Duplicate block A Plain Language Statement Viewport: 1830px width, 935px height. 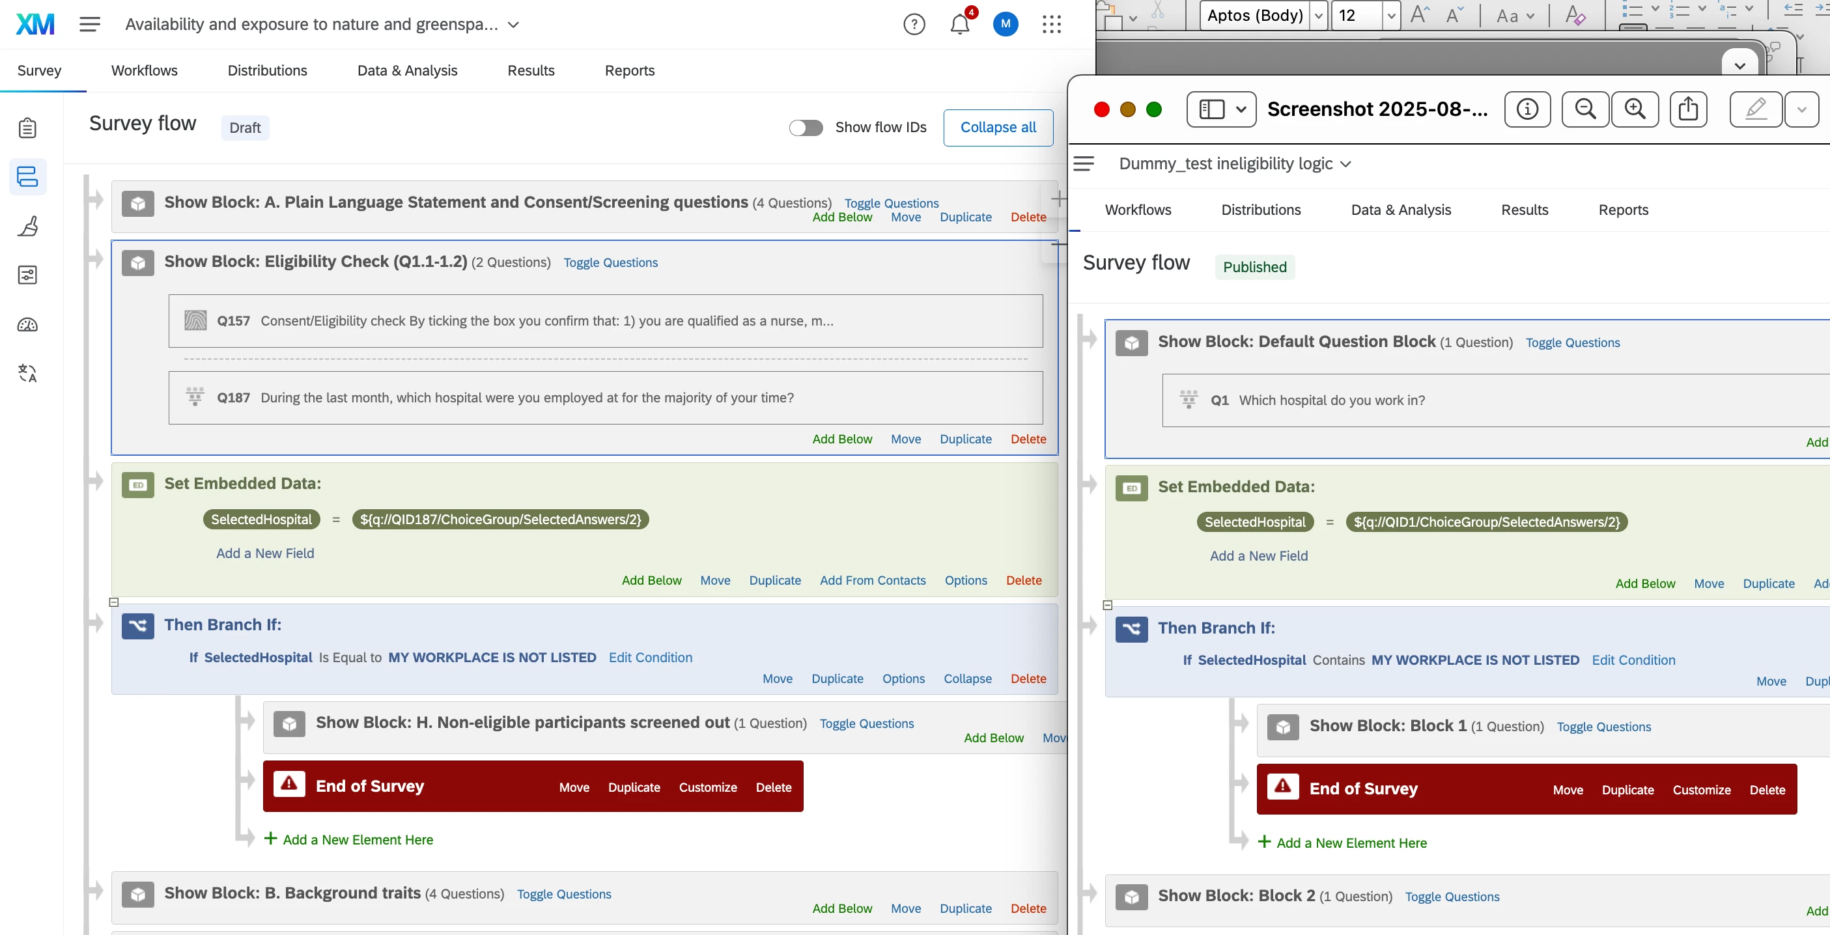tap(965, 217)
